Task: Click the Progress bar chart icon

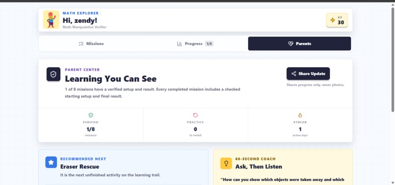Action: (179, 44)
